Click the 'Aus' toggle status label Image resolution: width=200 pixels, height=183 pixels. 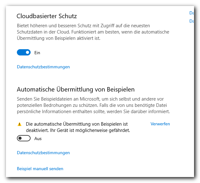[38, 139]
